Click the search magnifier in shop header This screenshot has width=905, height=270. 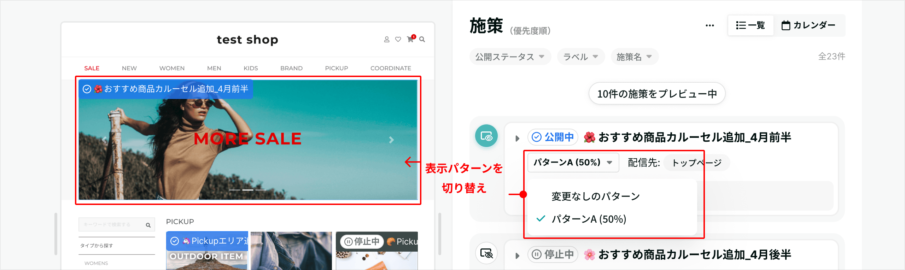point(422,40)
